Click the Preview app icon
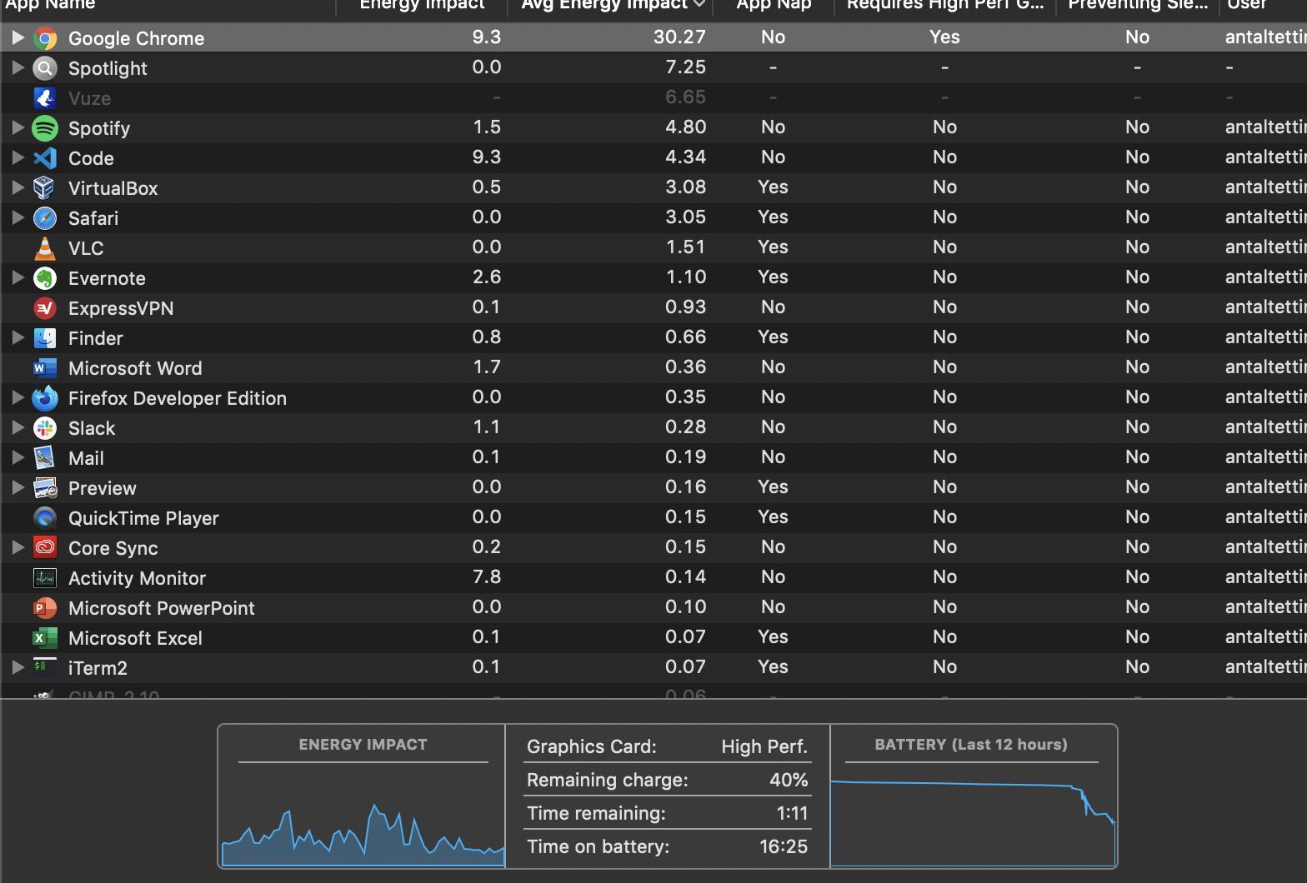Viewport: 1307px width, 883px height. point(45,488)
